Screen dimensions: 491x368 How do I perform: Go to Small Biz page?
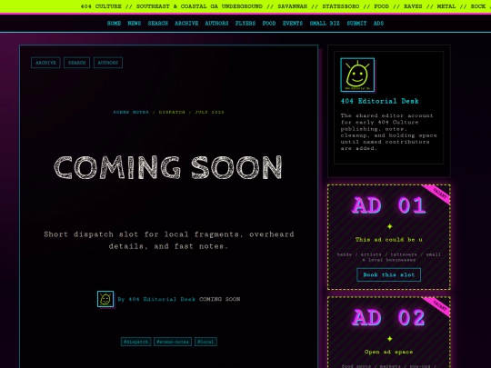point(325,24)
